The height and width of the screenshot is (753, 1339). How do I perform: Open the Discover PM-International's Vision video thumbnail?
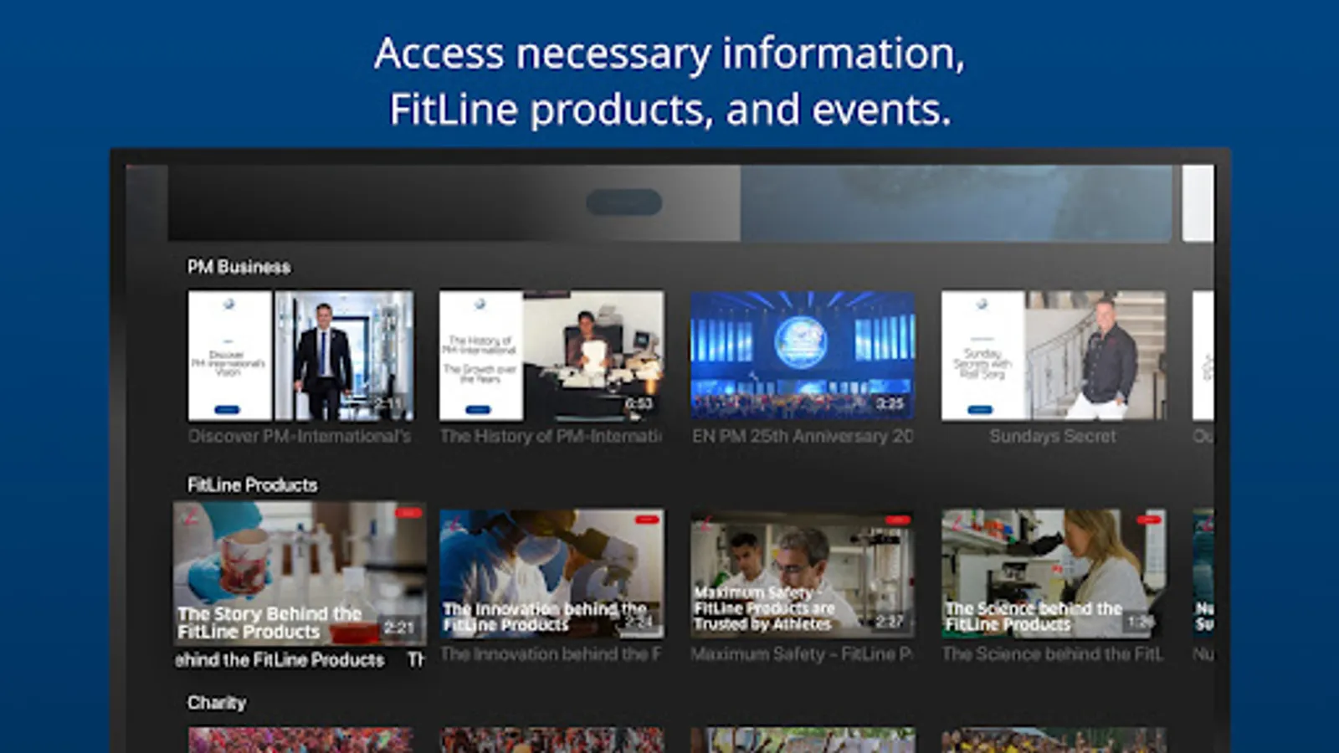(300, 356)
